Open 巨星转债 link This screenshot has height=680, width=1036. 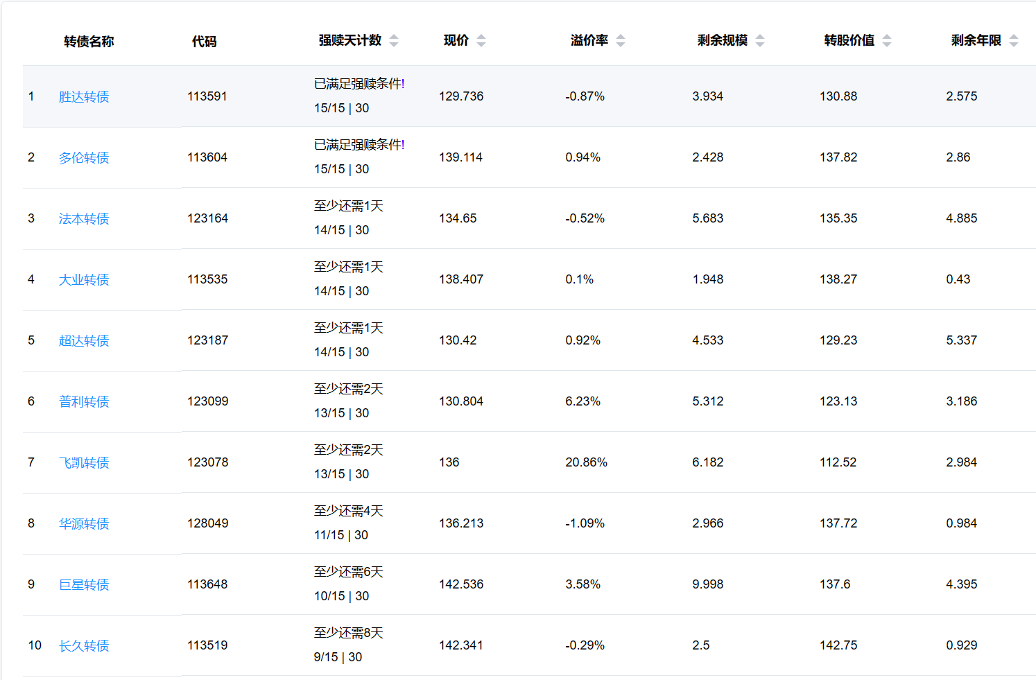[84, 585]
